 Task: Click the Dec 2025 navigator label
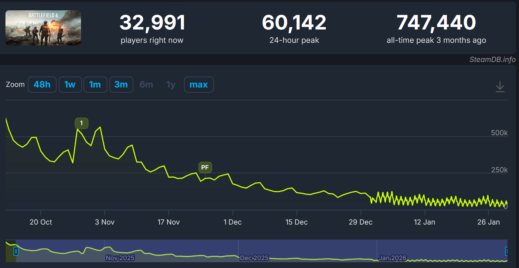point(254,258)
